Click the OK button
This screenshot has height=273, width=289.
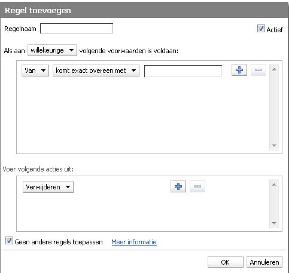pyautogui.click(x=226, y=262)
